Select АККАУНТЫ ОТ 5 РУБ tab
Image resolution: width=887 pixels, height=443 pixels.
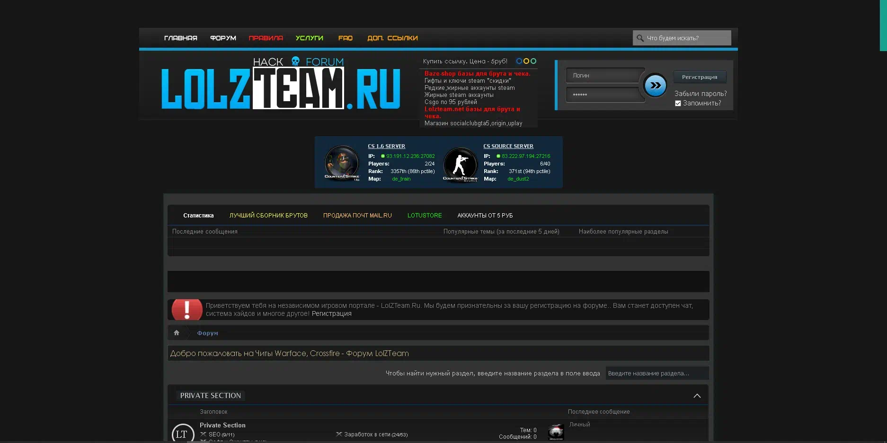(485, 215)
